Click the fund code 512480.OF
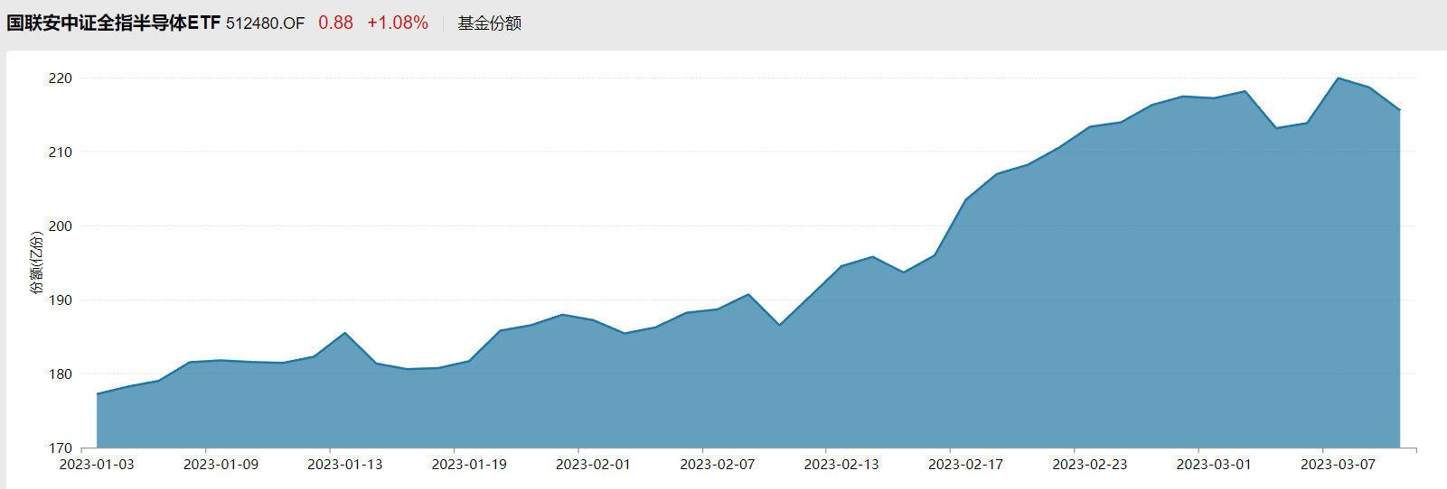The image size is (1447, 489). tap(266, 23)
